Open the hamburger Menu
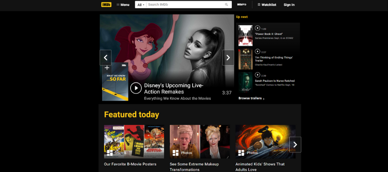The image size is (388, 172). tap(123, 5)
